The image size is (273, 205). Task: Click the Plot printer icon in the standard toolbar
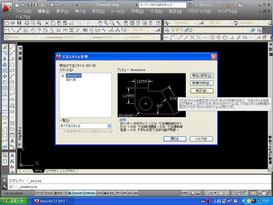pyautogui.click(x=27, y=23)
